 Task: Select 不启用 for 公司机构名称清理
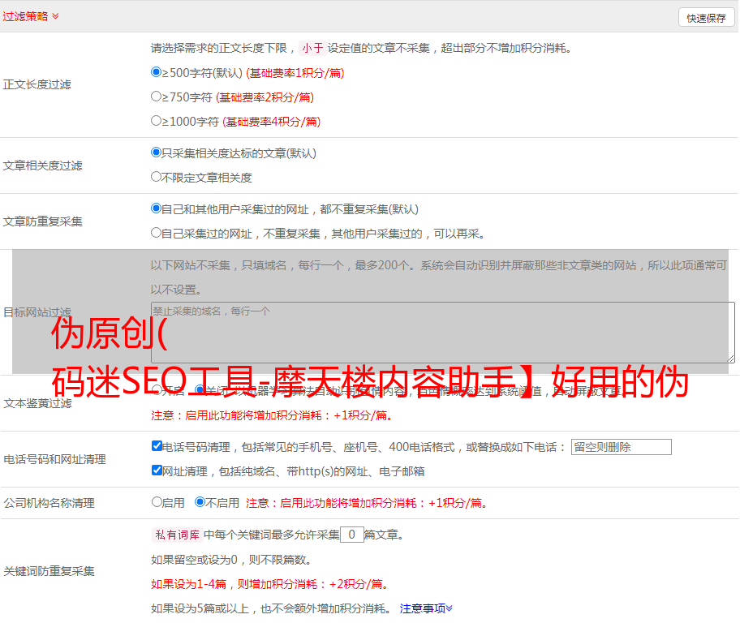click(x=200, y=502)
